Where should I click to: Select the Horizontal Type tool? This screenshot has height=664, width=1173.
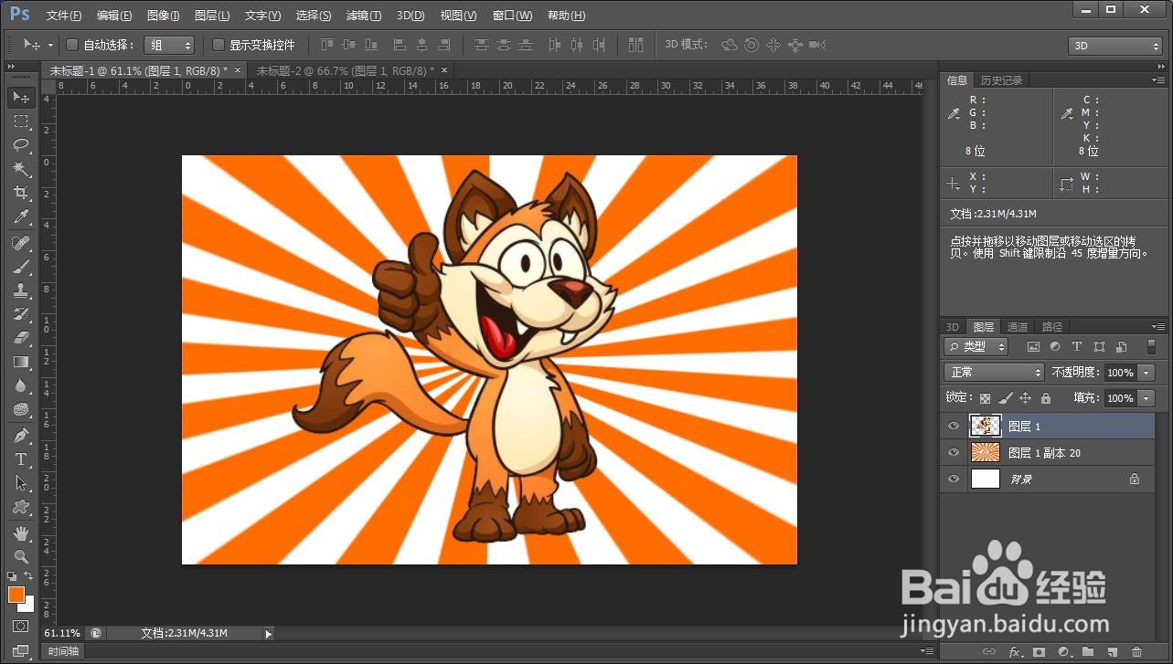21,459
